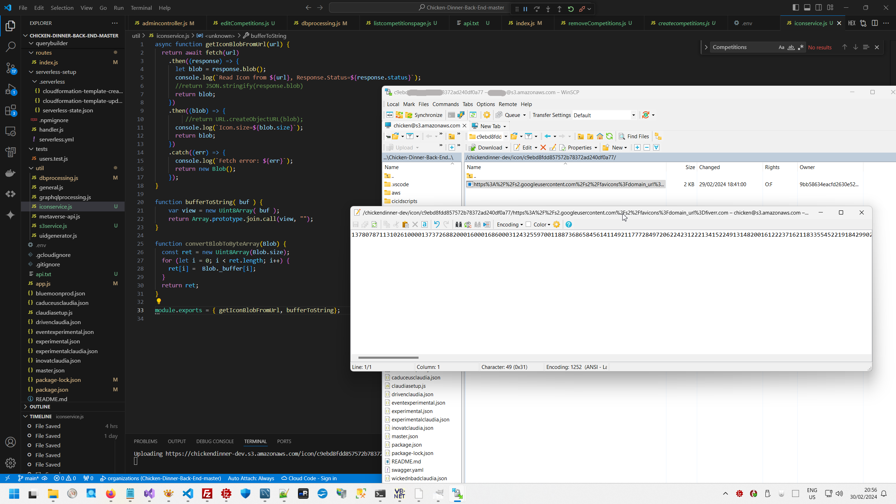Viewport: 896px width, 504px height.
Task: Open the Source Control view
Action: (x=10, y=68)
